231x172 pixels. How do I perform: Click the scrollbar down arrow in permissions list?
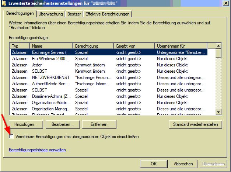[x=218, y=112]
